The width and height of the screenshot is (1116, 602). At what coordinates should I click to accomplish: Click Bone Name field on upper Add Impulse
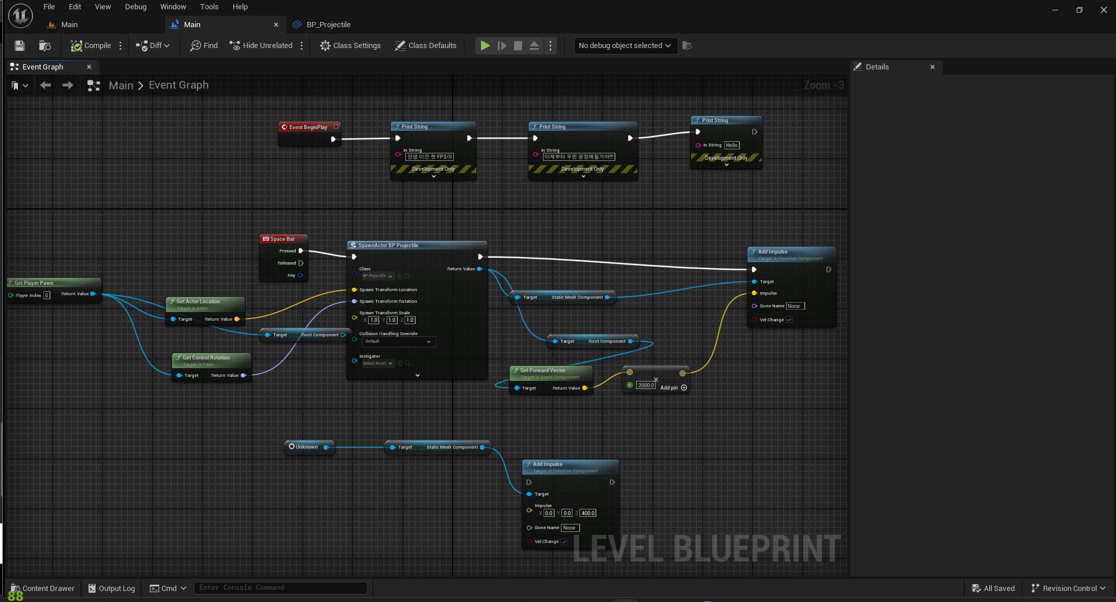tap(795, 306)
